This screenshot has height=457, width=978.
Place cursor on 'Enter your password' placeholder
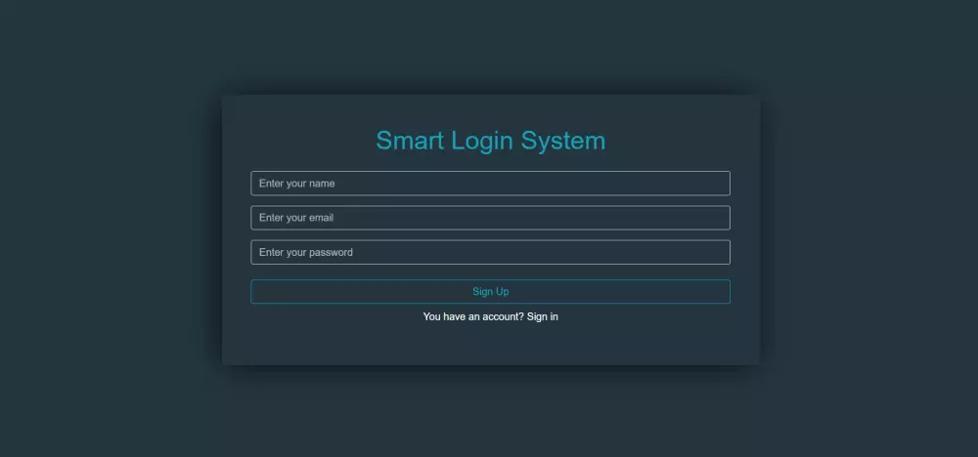click(305, 252)
